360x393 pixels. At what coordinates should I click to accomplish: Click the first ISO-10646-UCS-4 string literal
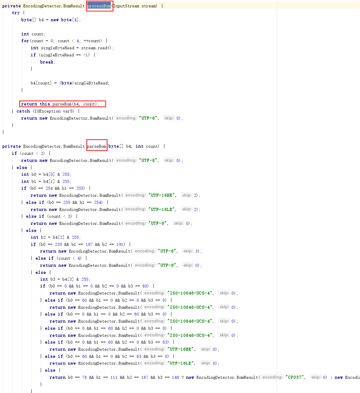click(189, 293)
